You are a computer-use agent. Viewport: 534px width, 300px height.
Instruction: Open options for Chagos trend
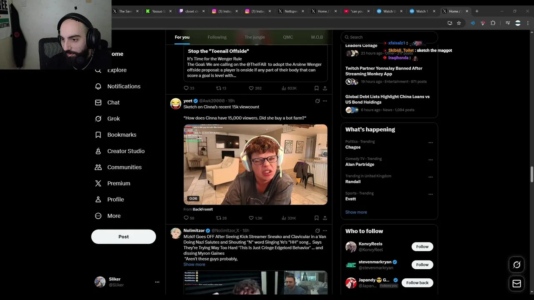pos(431,142)
